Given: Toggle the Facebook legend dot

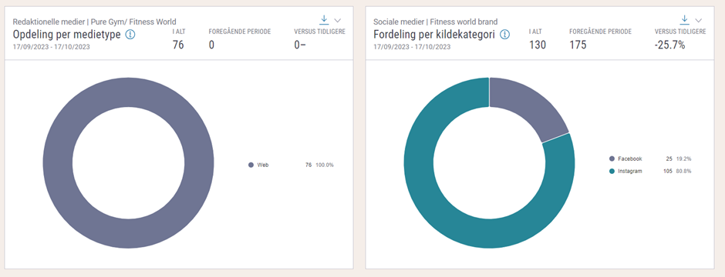Looking at the screenshot, I should 612,159.
